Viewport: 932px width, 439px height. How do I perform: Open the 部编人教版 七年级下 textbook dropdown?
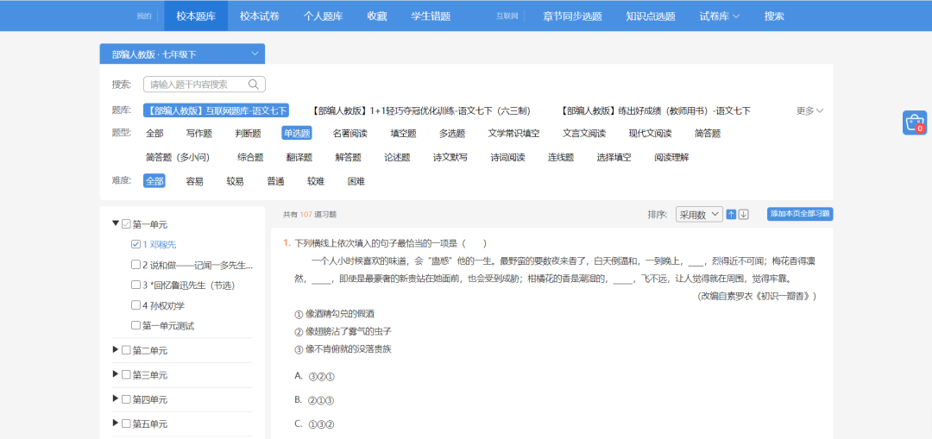181,54
